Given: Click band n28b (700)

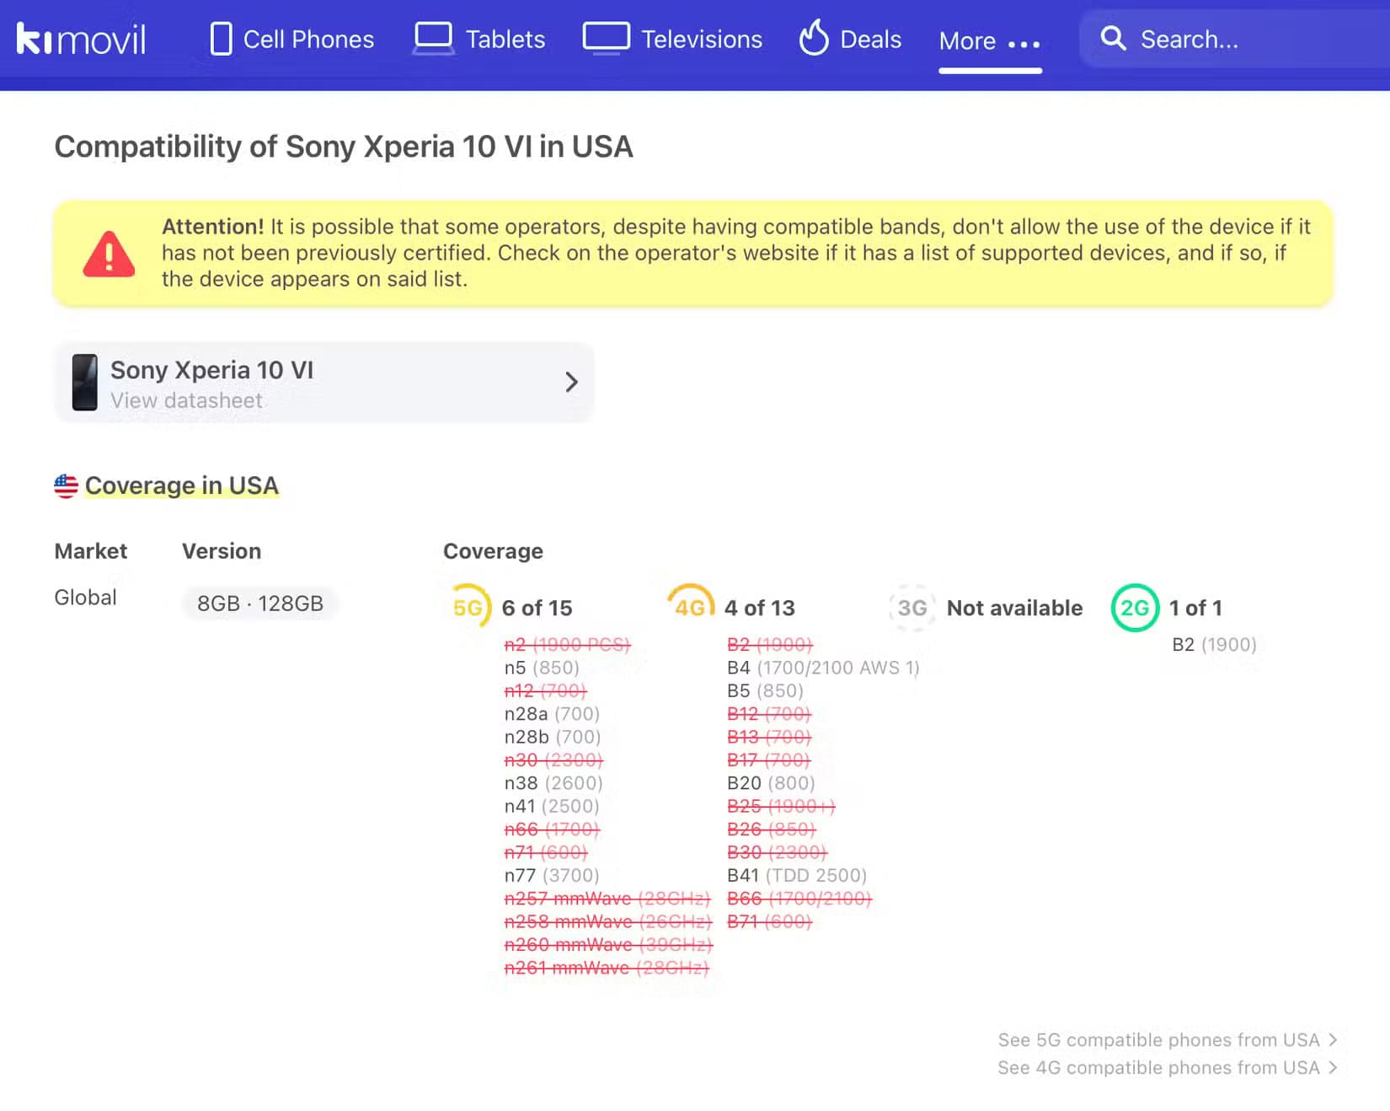Looking at the screenshot, I should [553, 737].
